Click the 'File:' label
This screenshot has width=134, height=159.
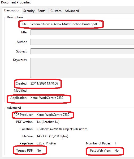coord(24,24)
